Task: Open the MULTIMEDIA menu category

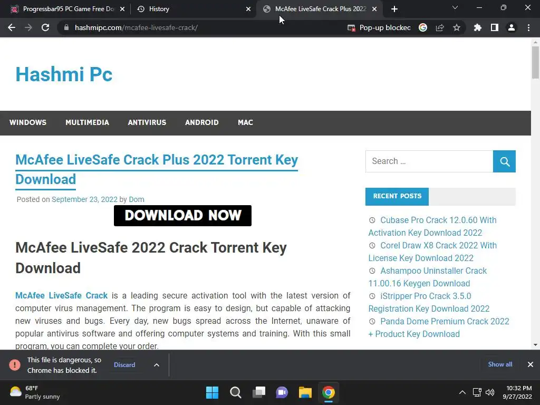Action: pos(87,122)
